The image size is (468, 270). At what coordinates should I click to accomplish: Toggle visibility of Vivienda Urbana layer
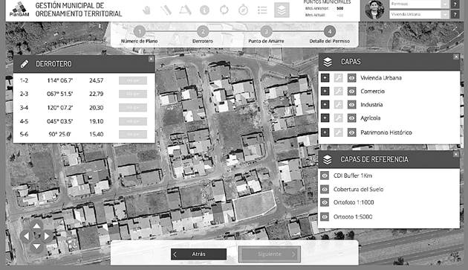click(x=351, y=78)
